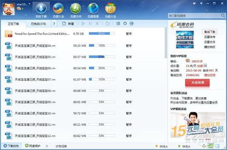Screen dimensions: 227x150
Task: Click the delete (X) toolbar icon
Action: pyautogui.click(x=97, y=23)
